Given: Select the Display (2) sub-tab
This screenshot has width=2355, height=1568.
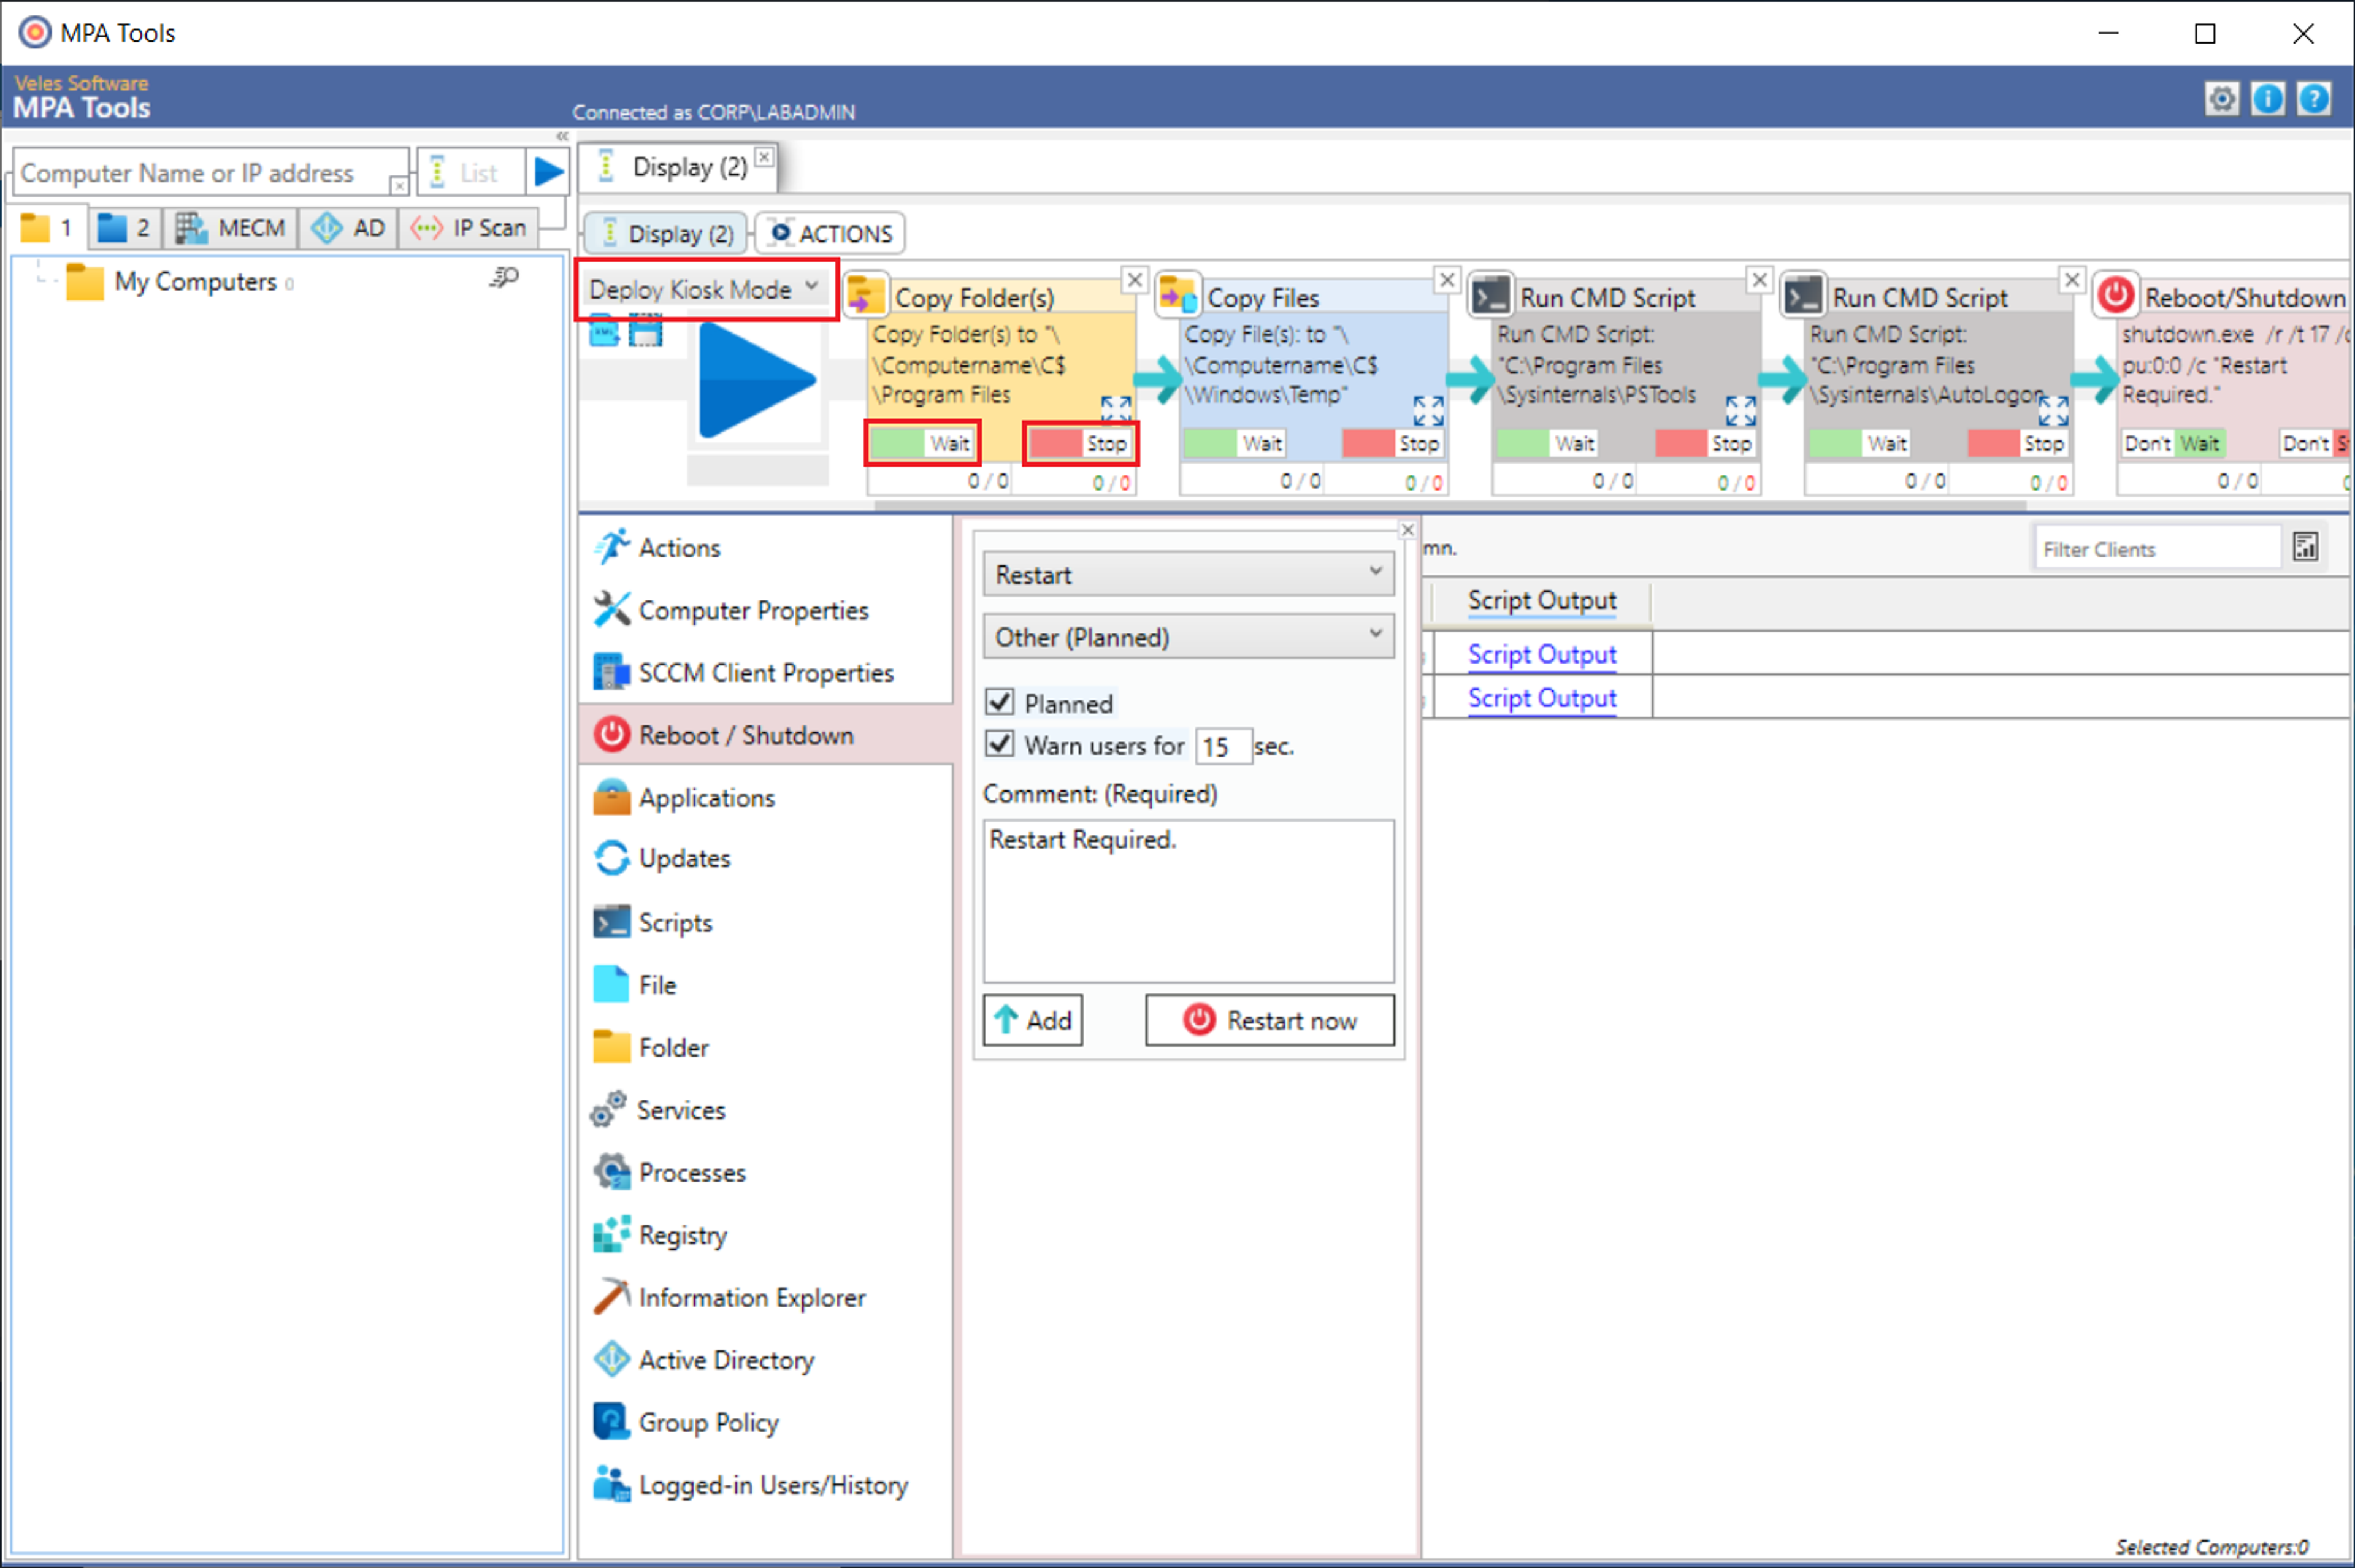Looking at the screenshot, I should pos(666,233).
